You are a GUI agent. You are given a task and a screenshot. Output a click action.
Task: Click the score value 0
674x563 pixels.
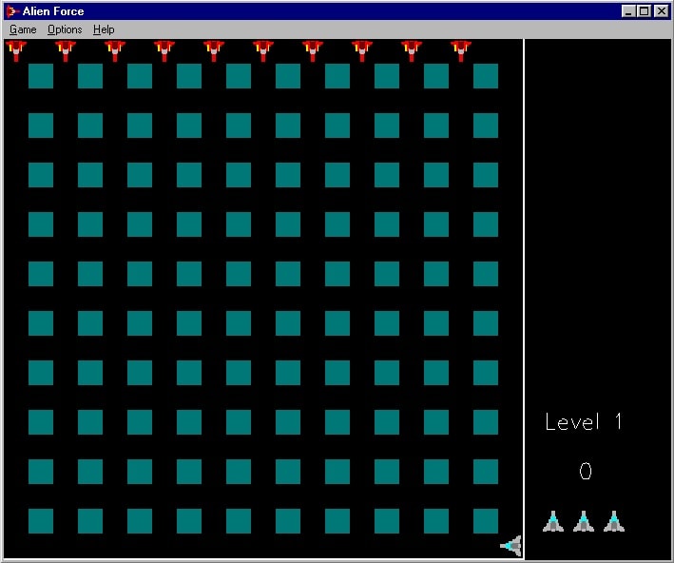(x=586, y=471)
